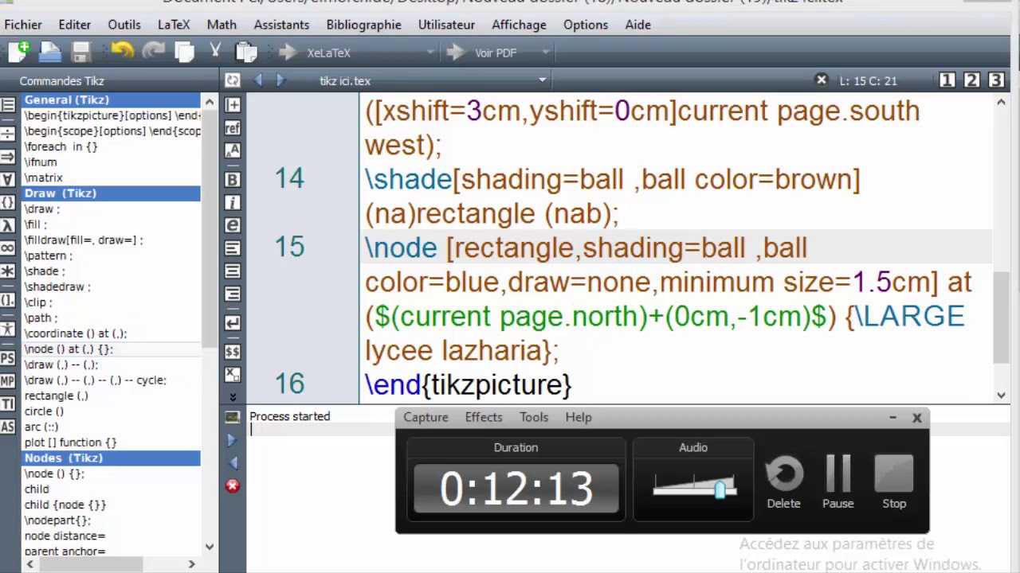
Task: Click the editor's vertical scrollbar down arrow
Action: [1002, 395]
